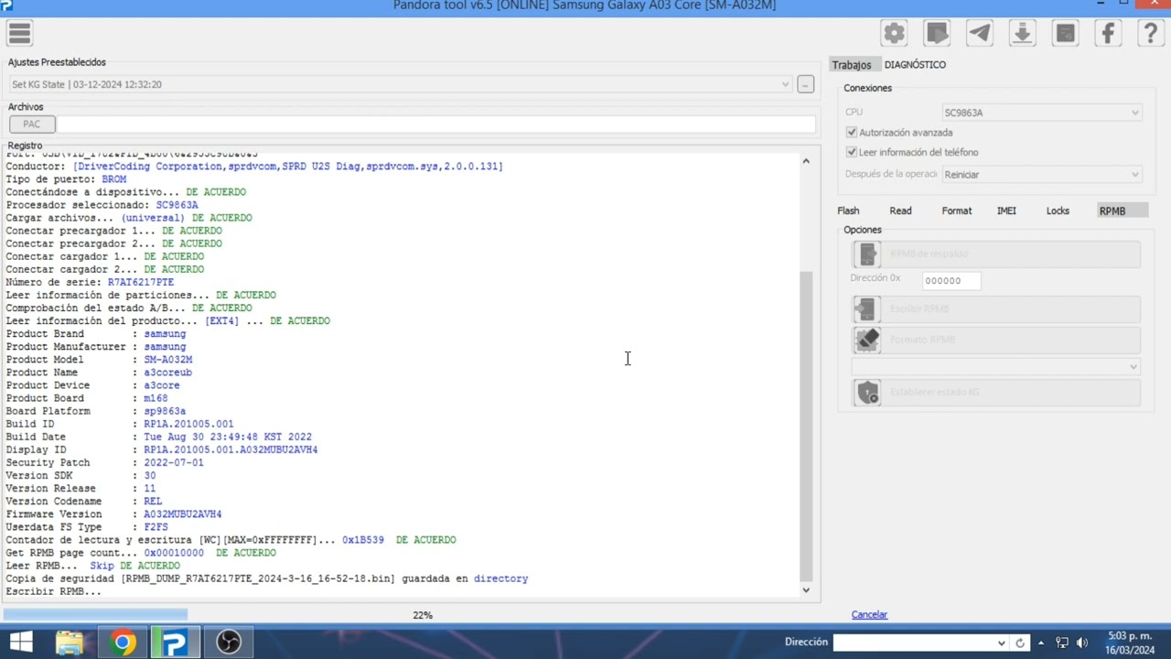Image resolution: width=1171 pixels, height=659 pixels.
Task: Click the Escribir RPMB icon
Action: [867, 308]
